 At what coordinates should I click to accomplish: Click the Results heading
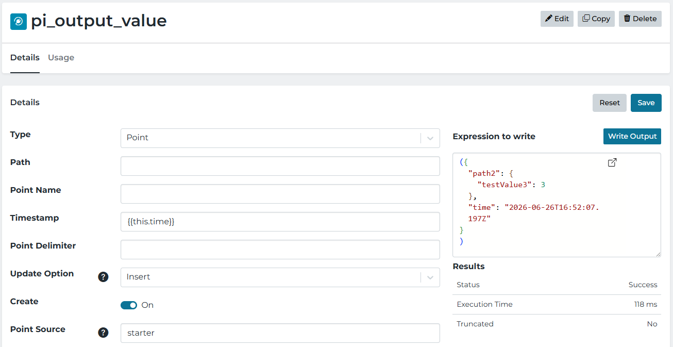click(468, 267)
